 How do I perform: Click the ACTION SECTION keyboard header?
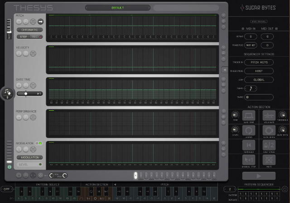coord(97,184)
